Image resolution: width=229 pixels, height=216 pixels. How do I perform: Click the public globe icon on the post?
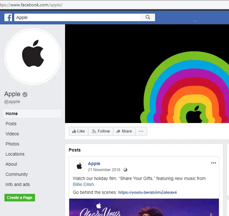[125, 170]
